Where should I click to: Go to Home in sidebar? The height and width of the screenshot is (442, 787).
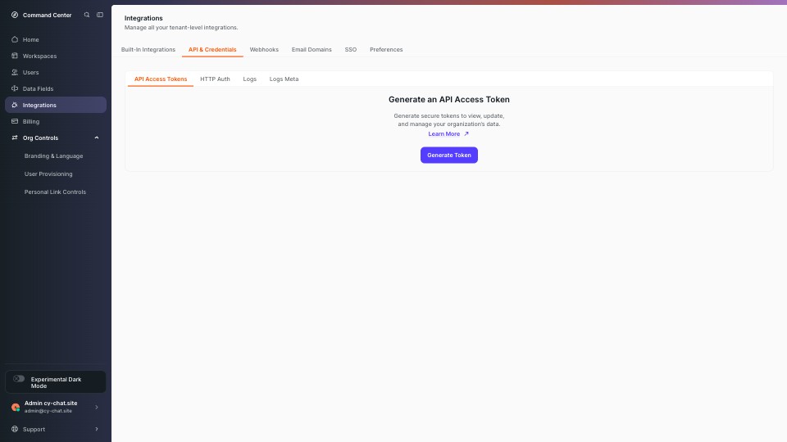click(30, 39)
